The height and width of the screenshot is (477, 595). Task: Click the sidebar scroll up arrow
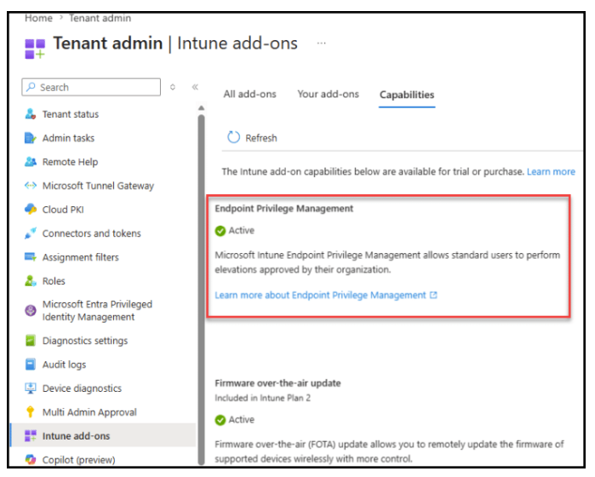pyautogui.click(x=201, y=108)
